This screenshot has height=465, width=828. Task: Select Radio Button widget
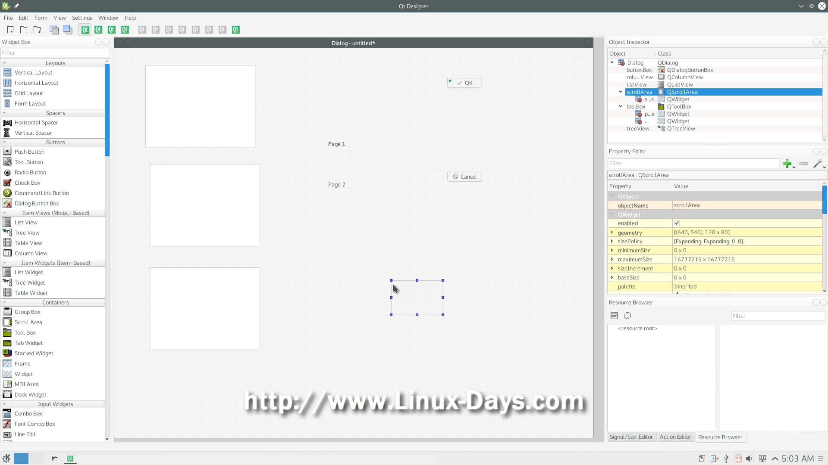coord(30,172)
